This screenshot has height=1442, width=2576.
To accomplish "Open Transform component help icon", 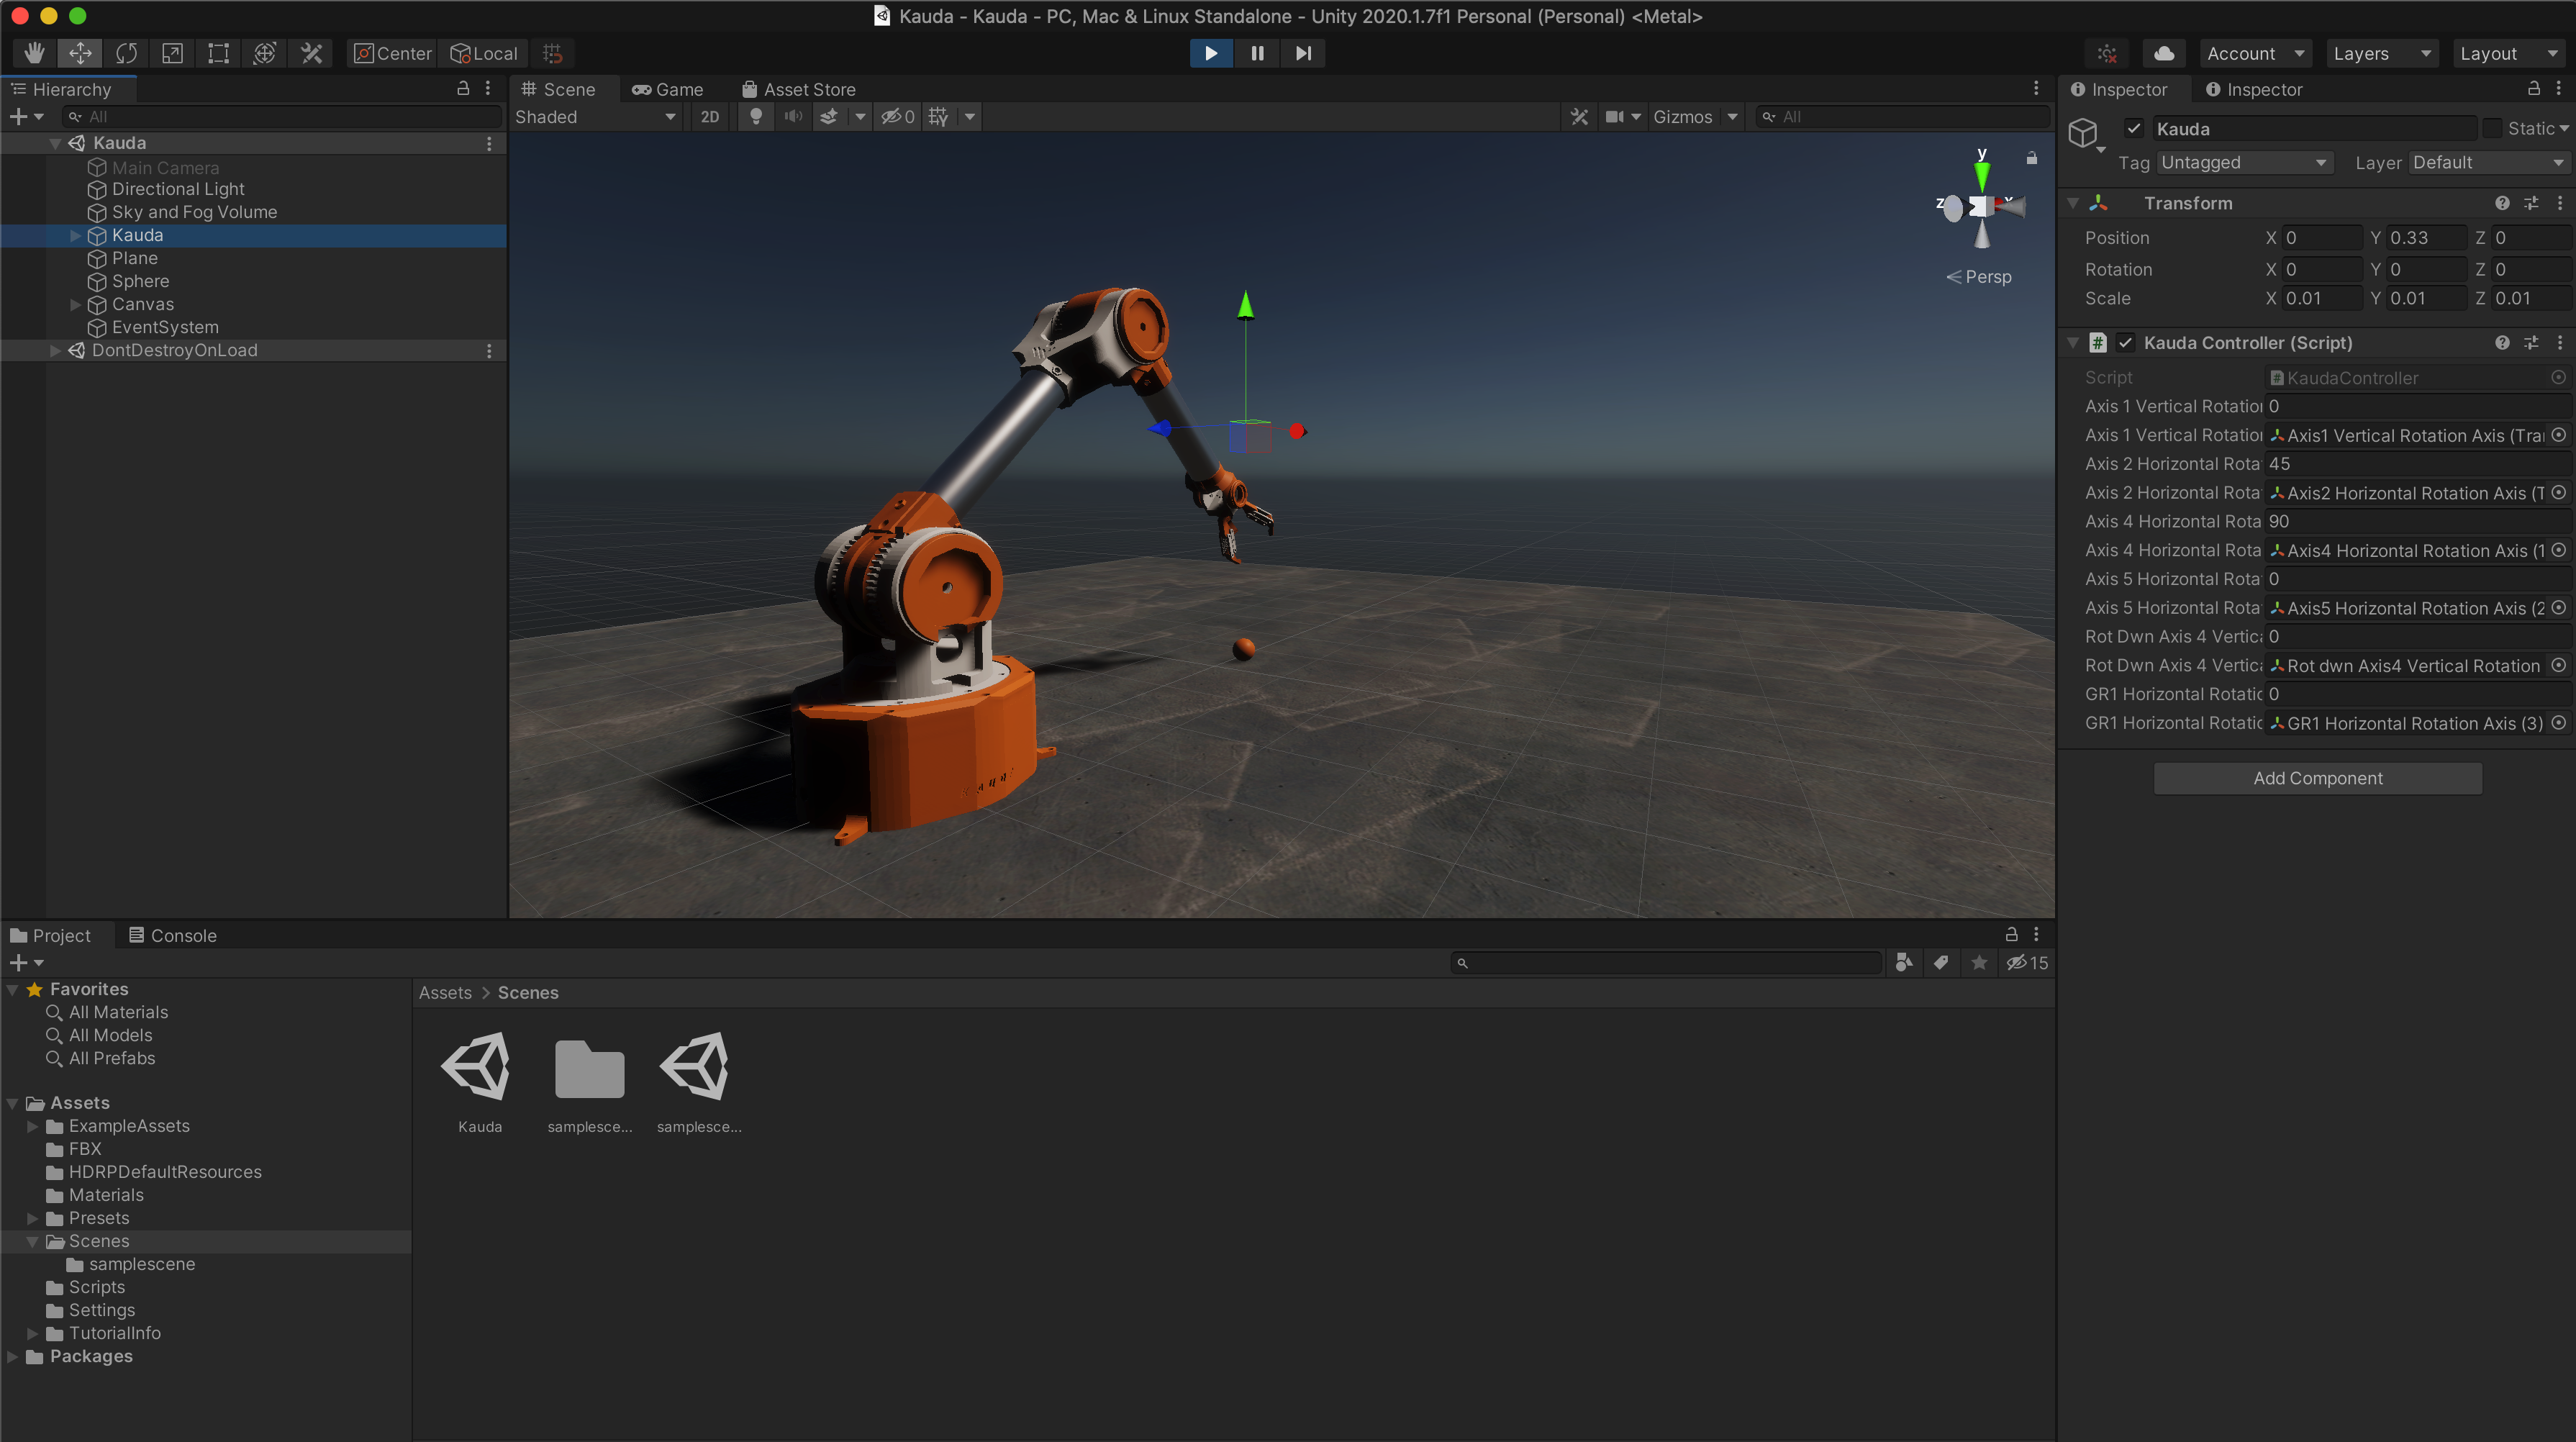I will [2502, 204].
